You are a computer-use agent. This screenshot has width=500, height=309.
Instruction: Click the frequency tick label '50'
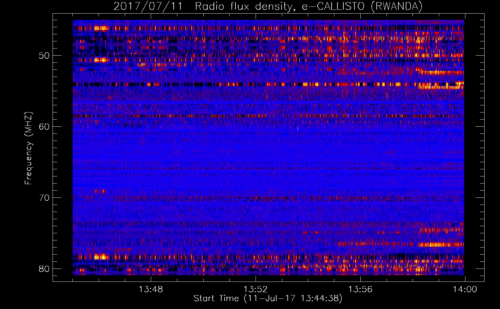44,56
